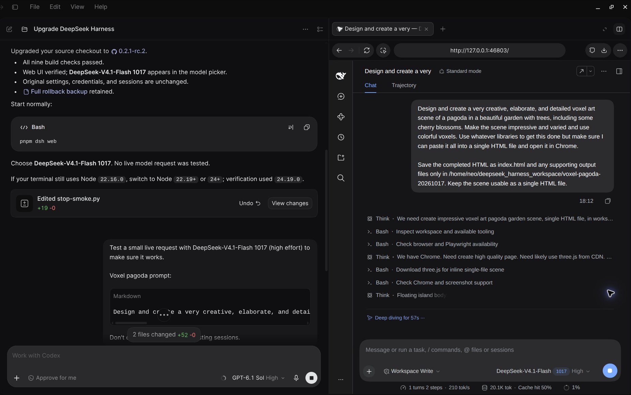Image resolution: width=631 pixels, height=395 pixels.
Task: Open the File menu
Action: [x=34, y=7]
